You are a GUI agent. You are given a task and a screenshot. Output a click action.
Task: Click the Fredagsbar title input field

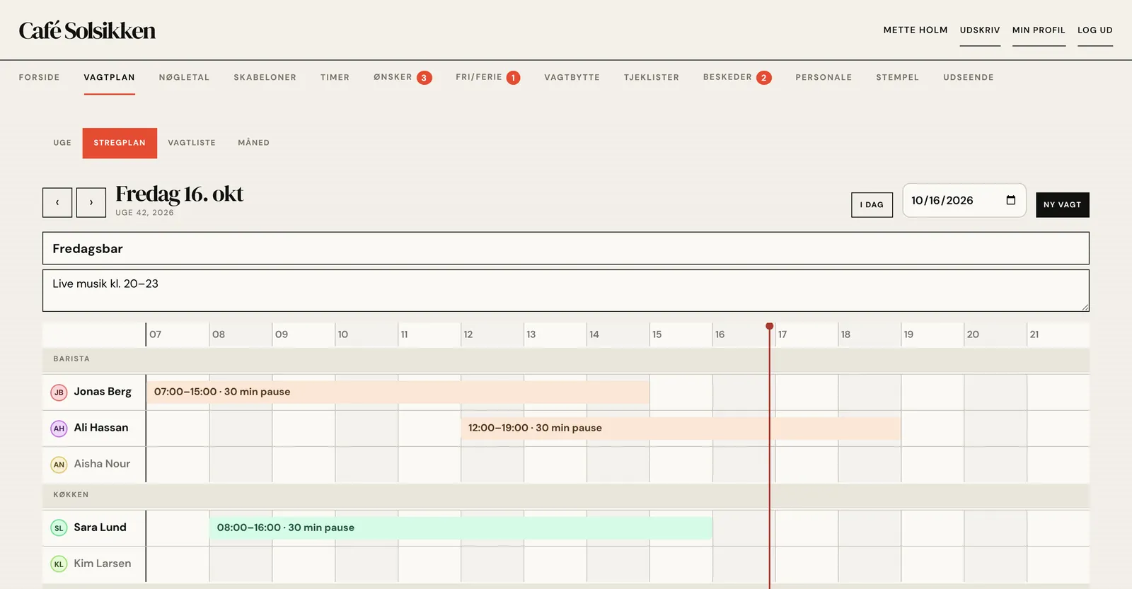(x=566, y=248)
